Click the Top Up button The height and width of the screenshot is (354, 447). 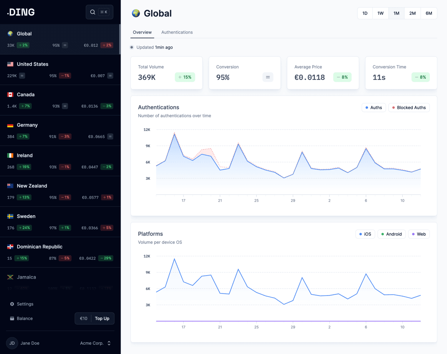click(x=102, y=318)
